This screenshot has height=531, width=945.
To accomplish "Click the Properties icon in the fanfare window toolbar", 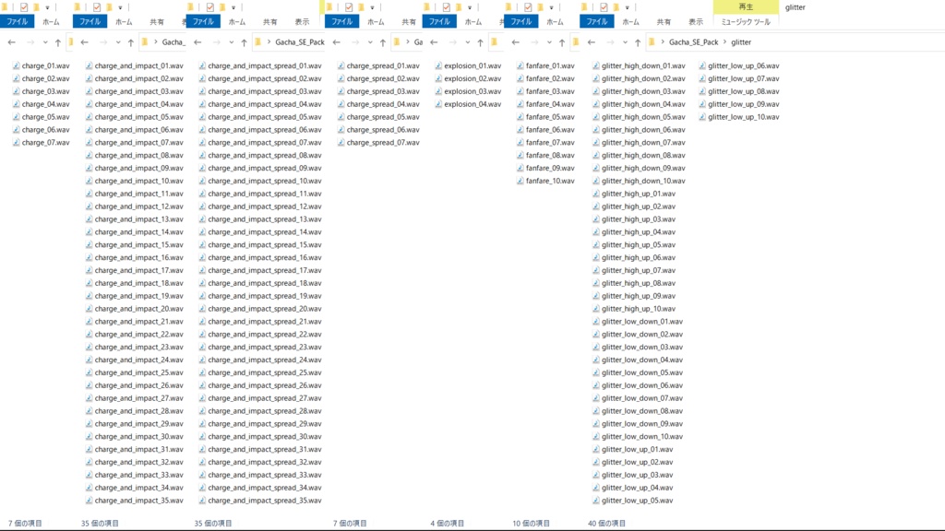I will [x=528, y=7].
